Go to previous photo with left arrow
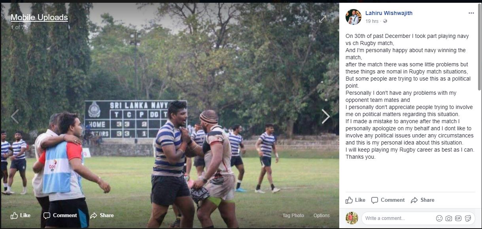This screenshot has height=229, width=482. (x=15, y=116)
